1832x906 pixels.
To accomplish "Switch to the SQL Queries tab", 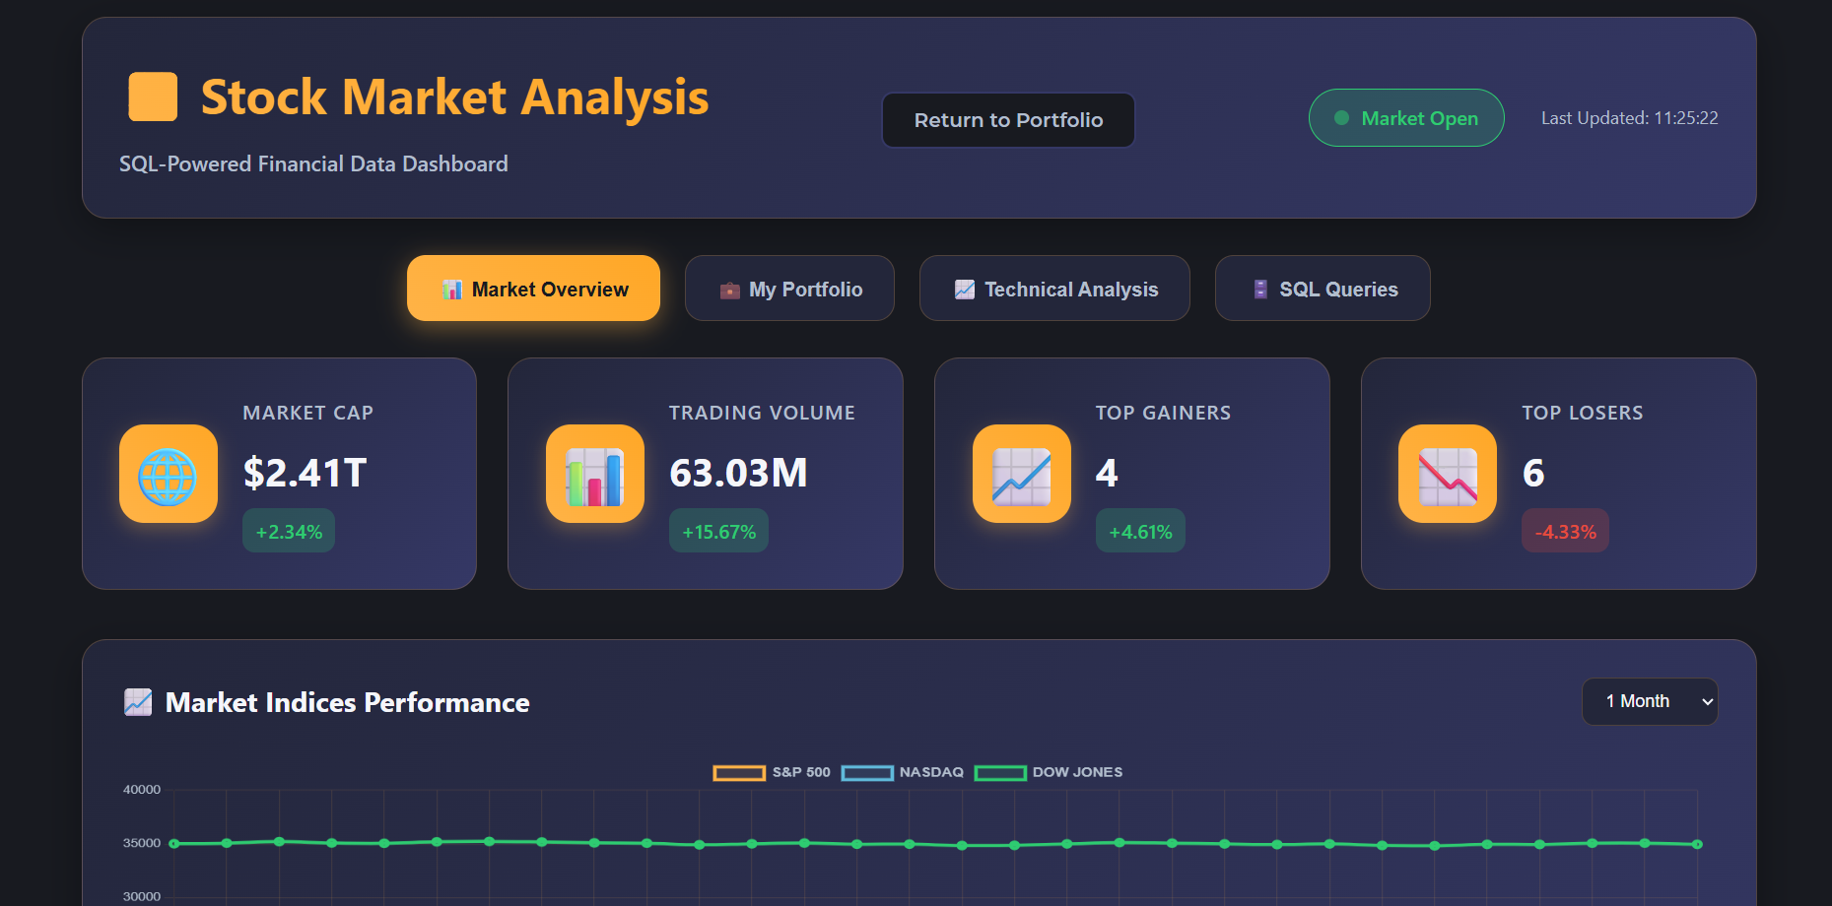I will click(x=1323, y=289).
